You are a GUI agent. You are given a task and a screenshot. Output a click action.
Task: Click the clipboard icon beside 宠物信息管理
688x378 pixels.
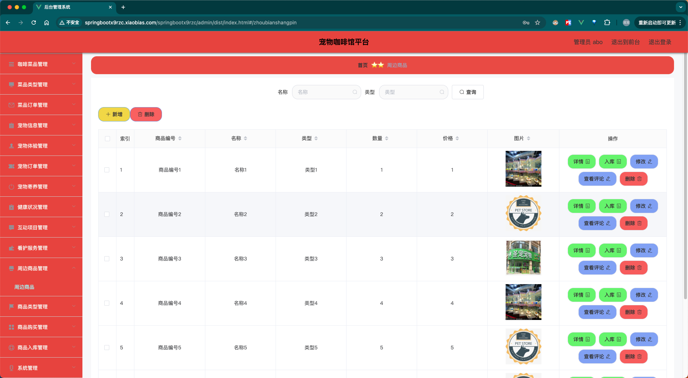(x=11, y=125)
